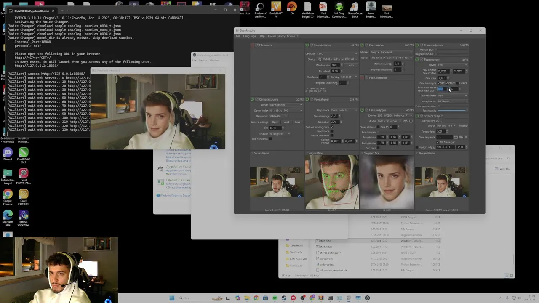Click the reset icon beside Face merger
The width and height of the screenshot is (539, 303).
[422, 60]
